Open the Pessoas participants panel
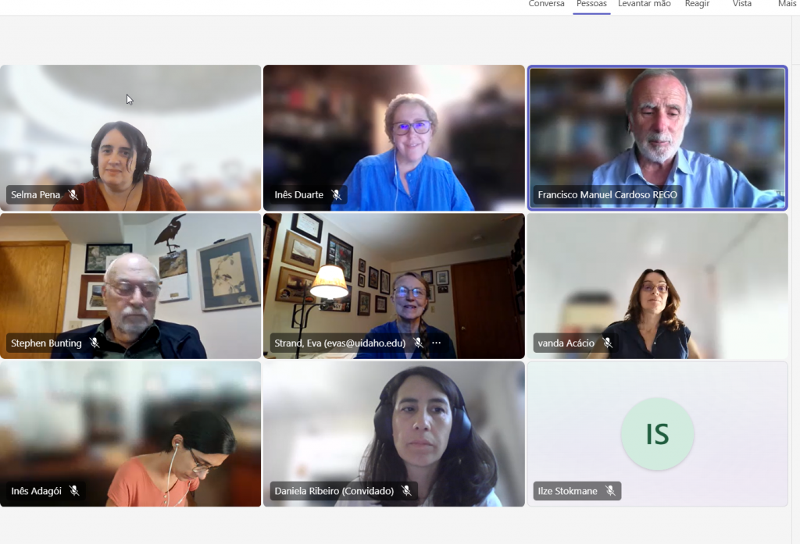This screenshot has height=544, width=800. (591, 4)
